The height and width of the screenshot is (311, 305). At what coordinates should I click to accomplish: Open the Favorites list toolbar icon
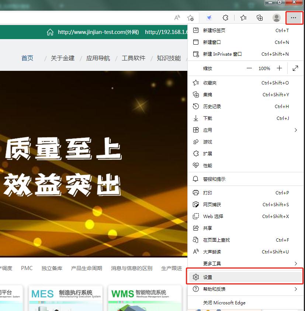243,18
